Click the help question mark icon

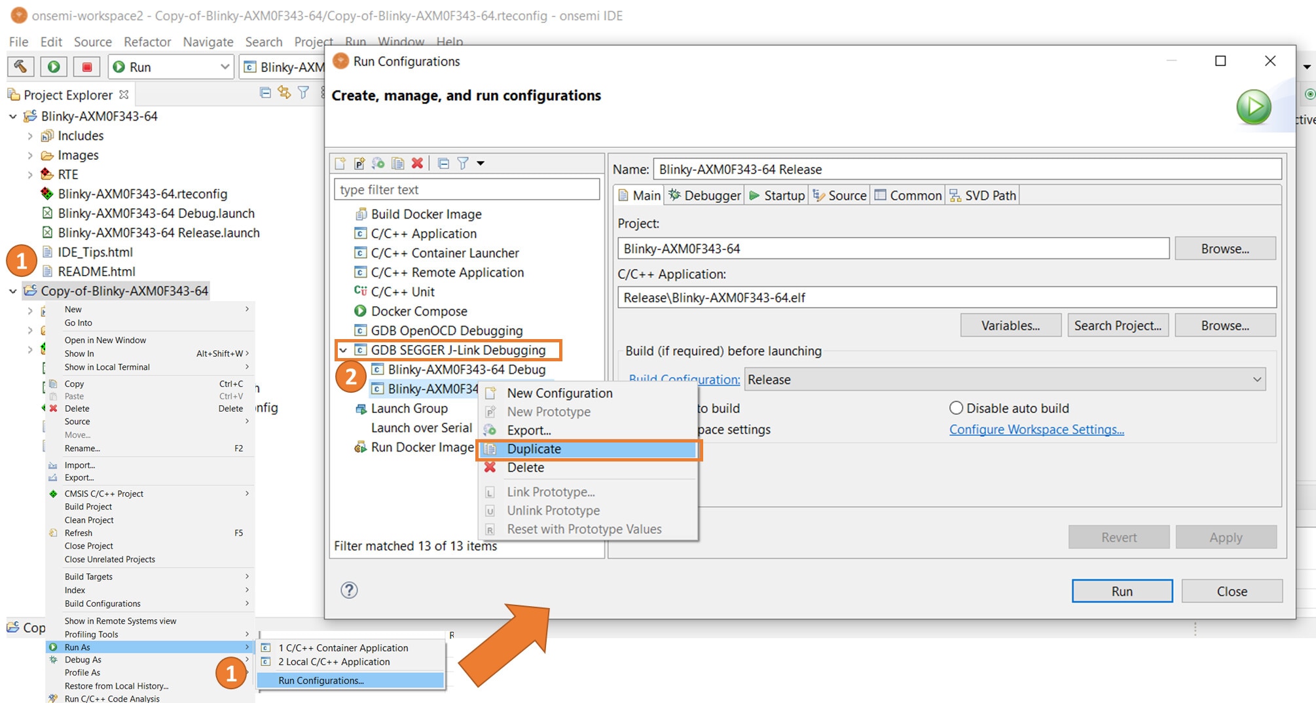point(349,590)
